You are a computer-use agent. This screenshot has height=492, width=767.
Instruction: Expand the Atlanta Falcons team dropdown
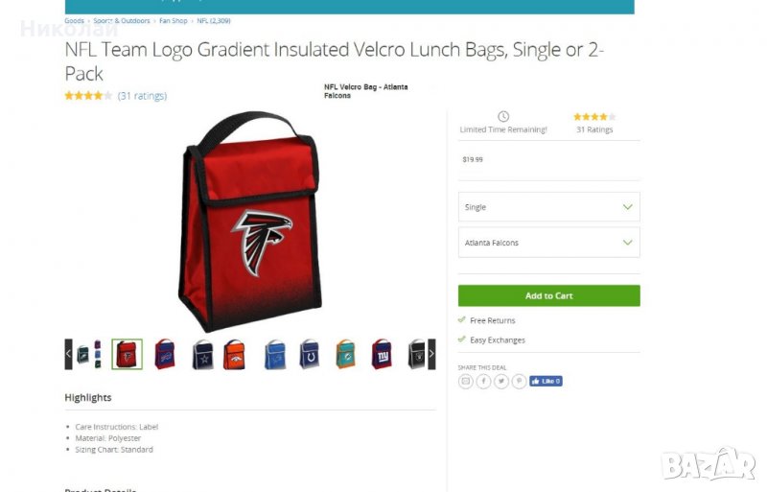click(548, 243)
